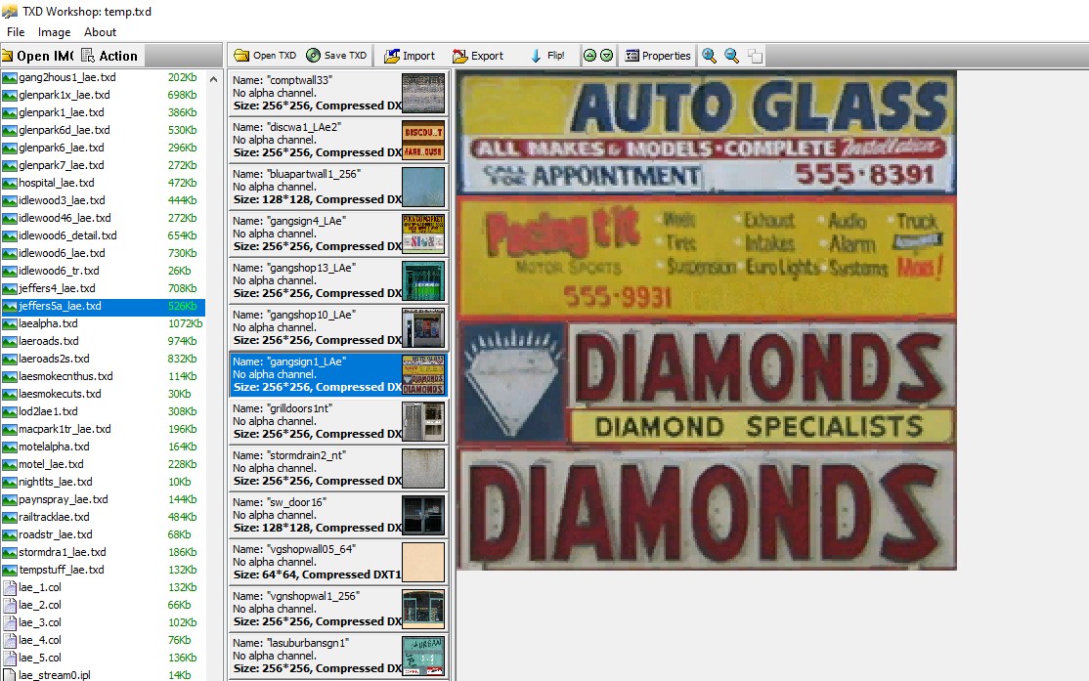Select tempstuff_lae.txd file
The image size is (1089, 681).
pyautogui.click(x=103, y=570)
